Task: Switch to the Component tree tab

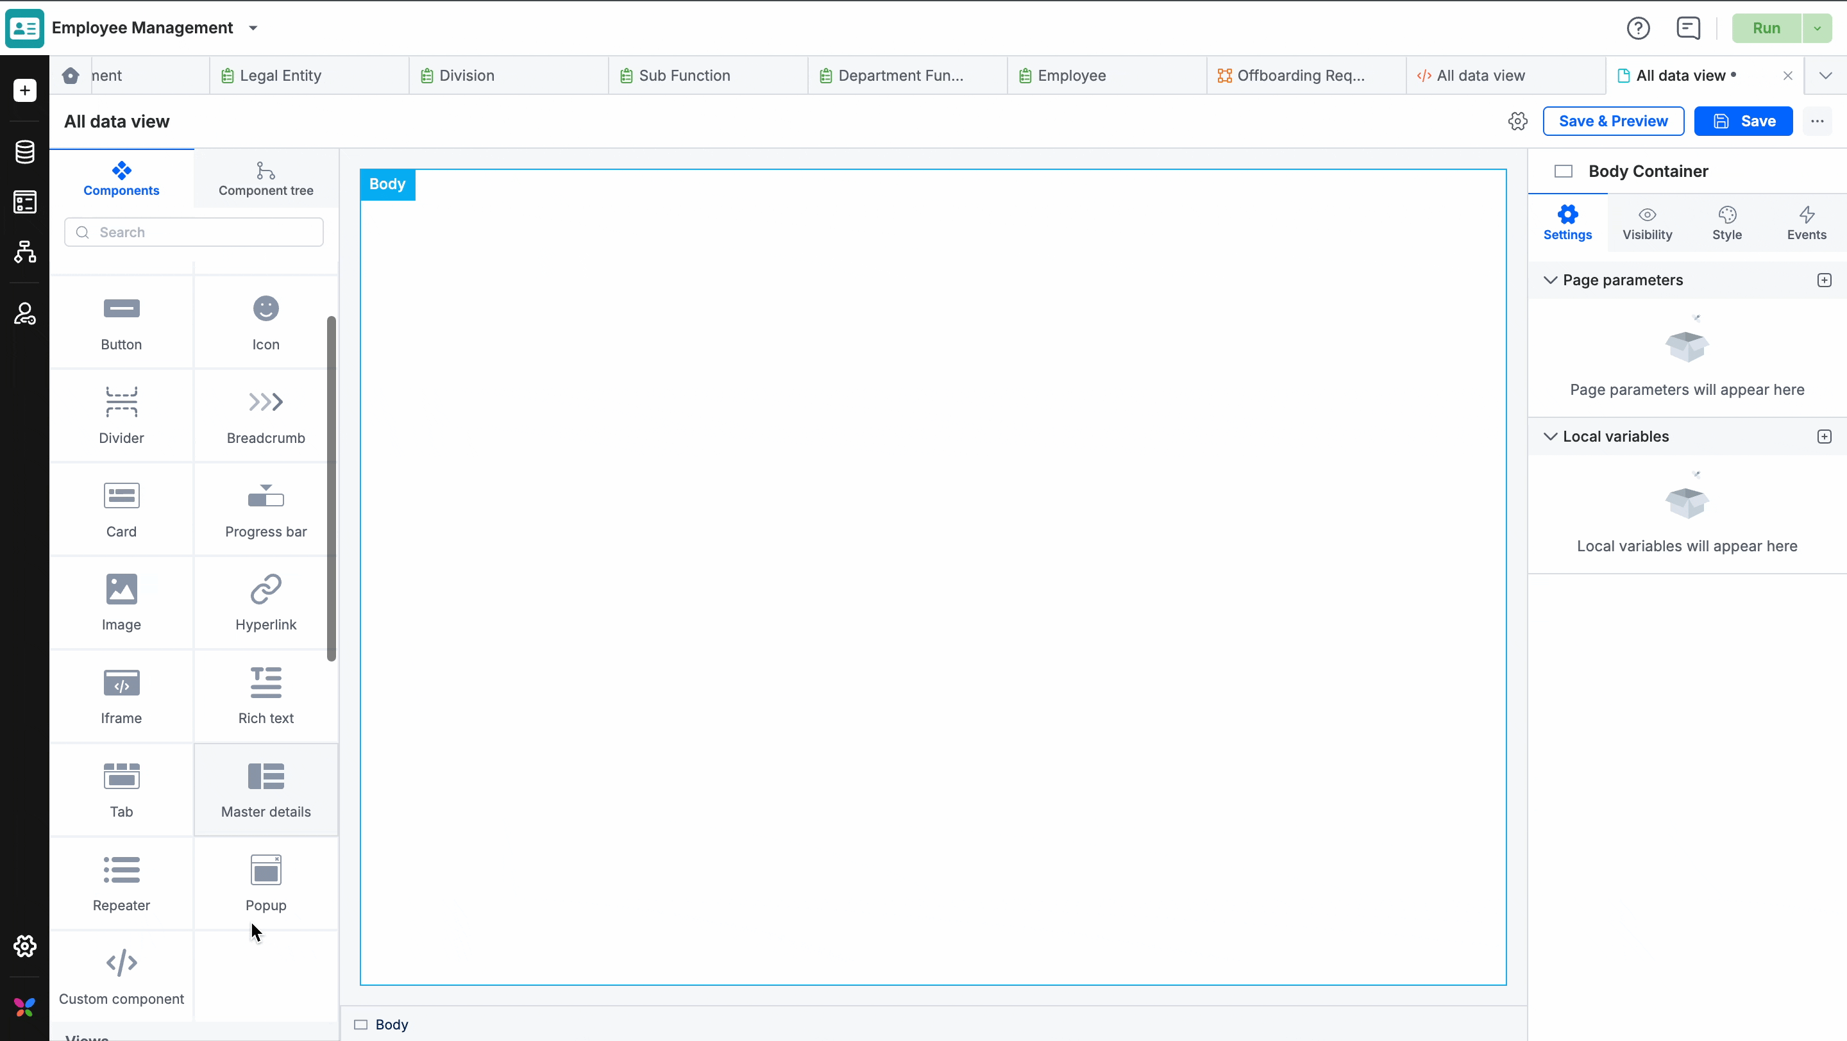Action: [x=266, y=179]
